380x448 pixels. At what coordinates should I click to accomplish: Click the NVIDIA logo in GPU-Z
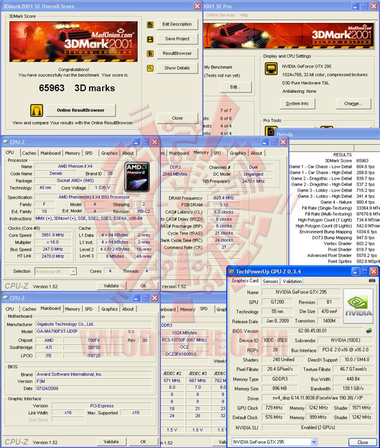(358, 306)
